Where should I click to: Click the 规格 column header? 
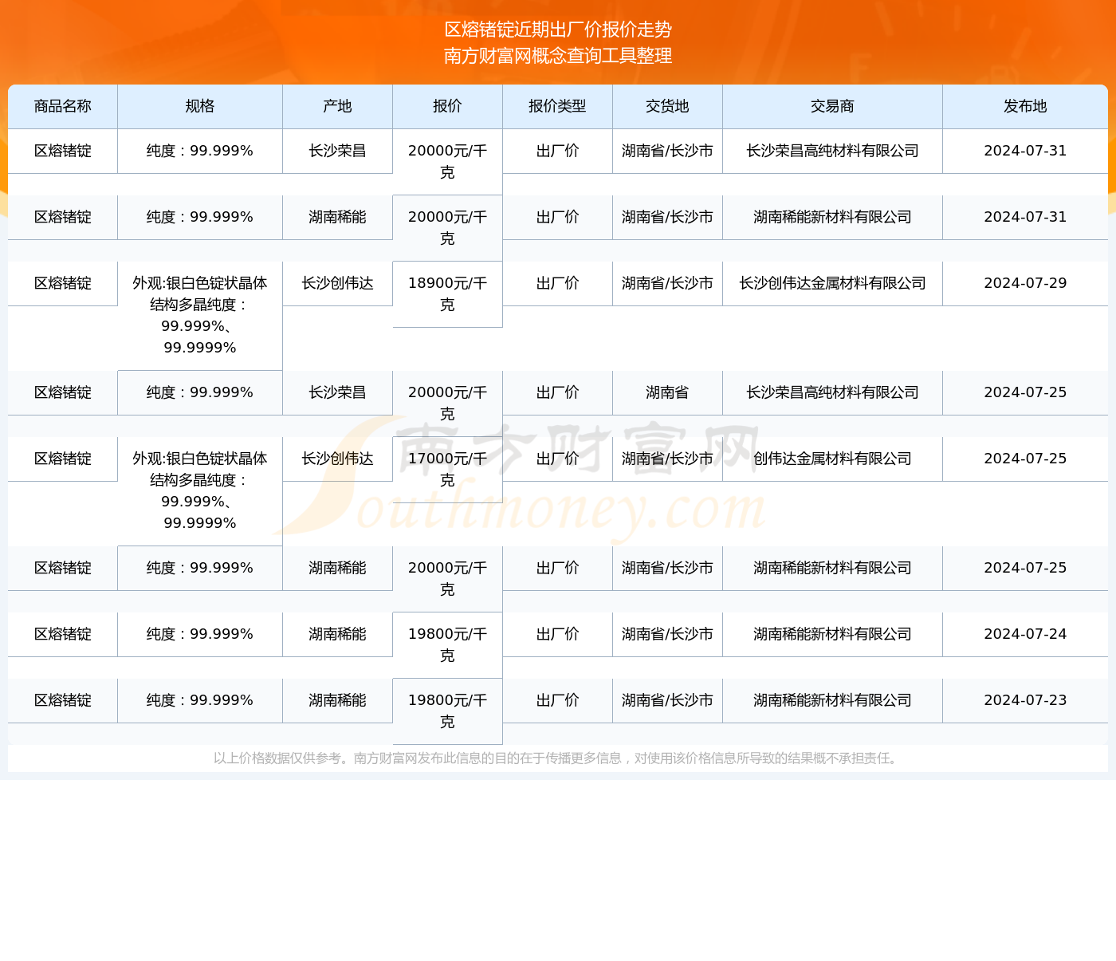(200, 107)
